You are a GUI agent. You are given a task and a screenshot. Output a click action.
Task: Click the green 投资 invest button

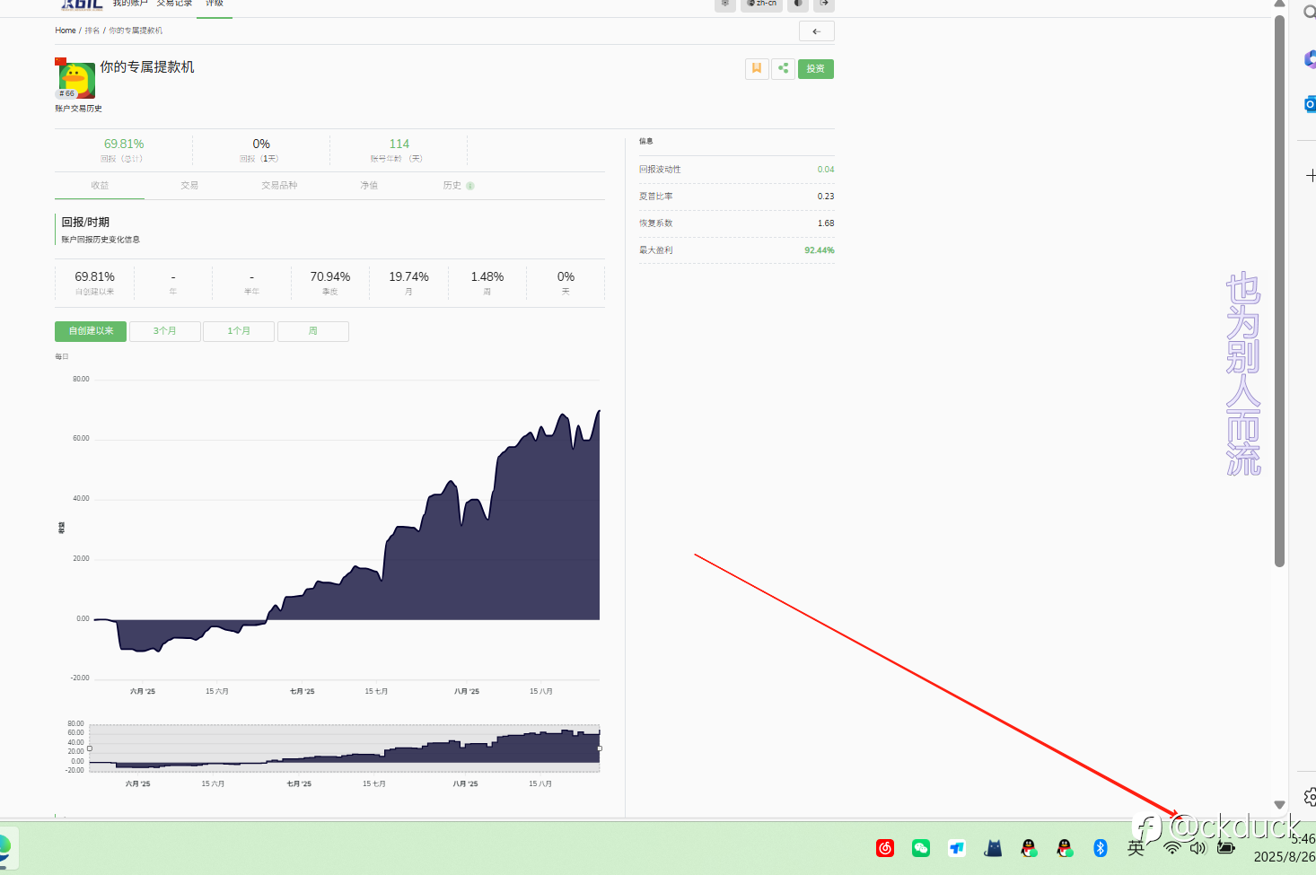click(x=815, y=68)
